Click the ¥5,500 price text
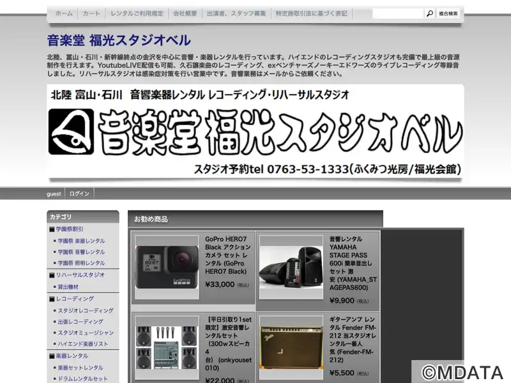The width and height of the screenshot is (511, 383). click(342, 373)
